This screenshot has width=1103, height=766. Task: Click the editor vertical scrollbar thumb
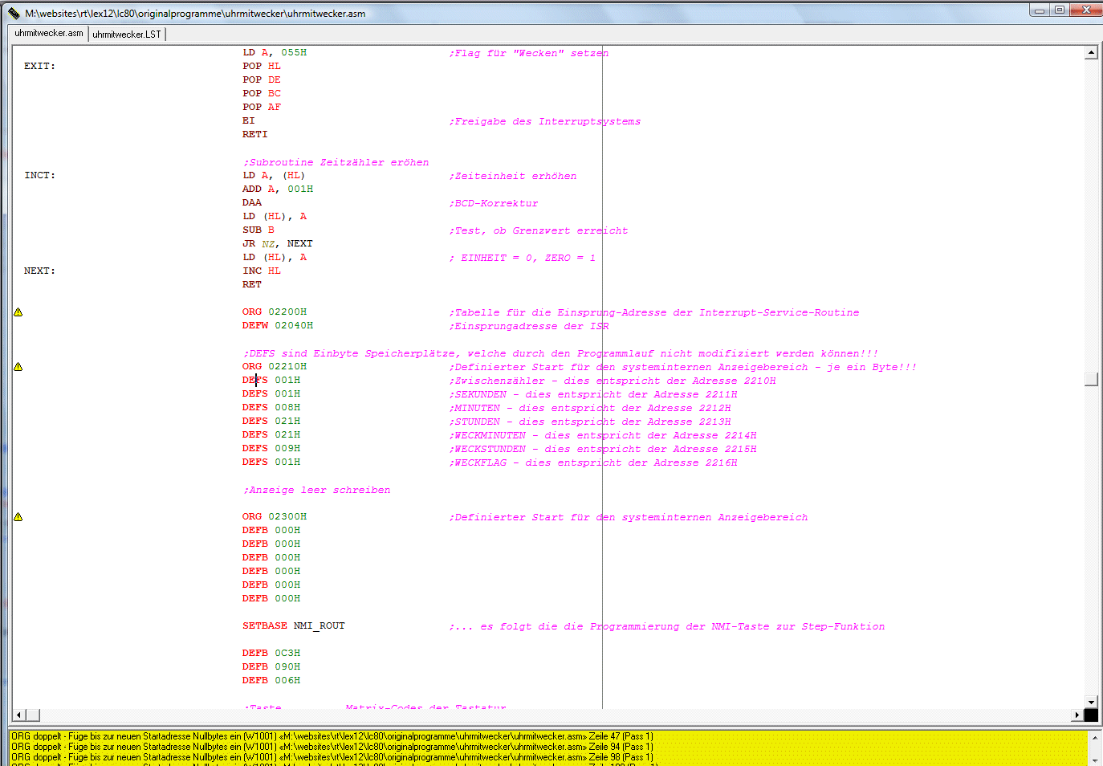(x=1091, y=379)
